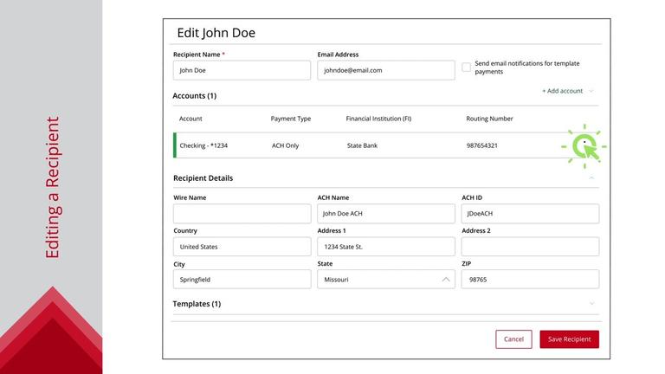The height and width of the screenshot is (374, 665).
Task: Click the Email Address field
Action: click(x=386, y=70)
